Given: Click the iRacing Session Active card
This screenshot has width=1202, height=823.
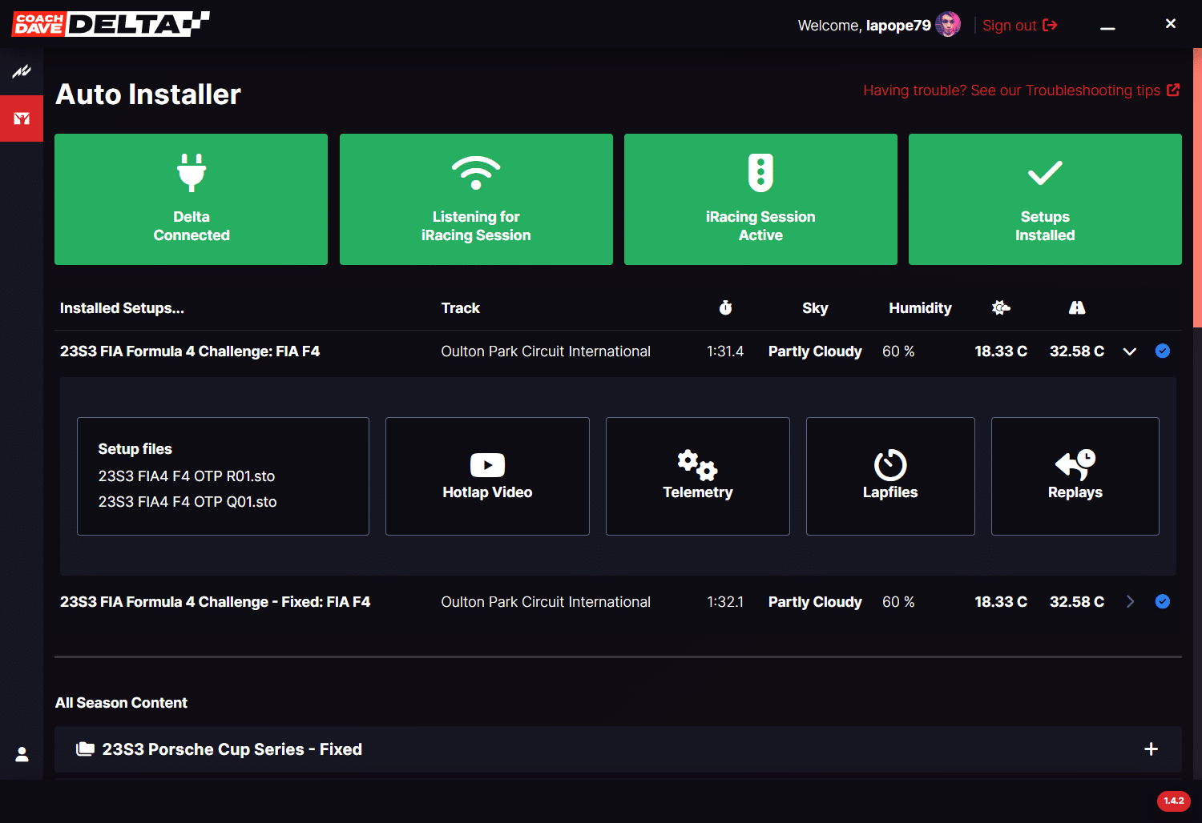Looking at the screenshot, I should click(x=760, y=199).
